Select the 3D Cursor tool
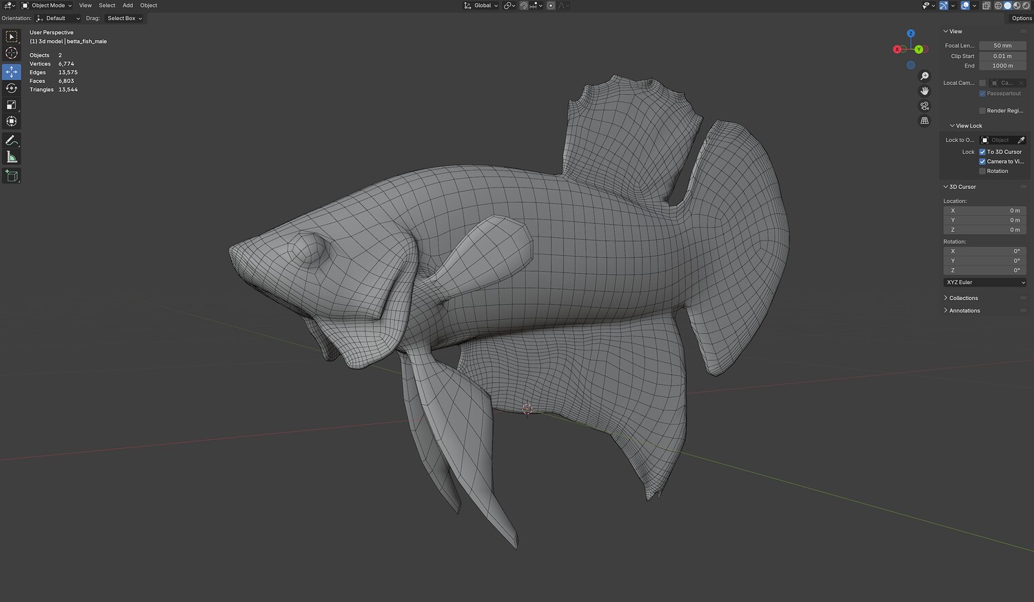 [12, 53]
